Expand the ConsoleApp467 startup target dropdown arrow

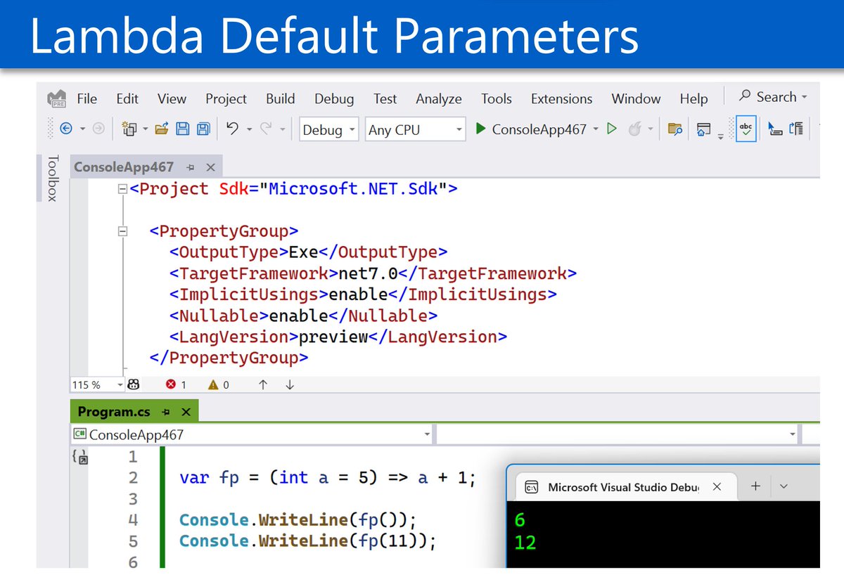(x=596, y=129)
